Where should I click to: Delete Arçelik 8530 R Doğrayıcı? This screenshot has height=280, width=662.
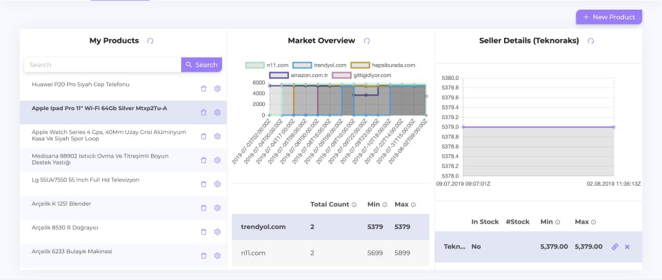click(203, 232)
